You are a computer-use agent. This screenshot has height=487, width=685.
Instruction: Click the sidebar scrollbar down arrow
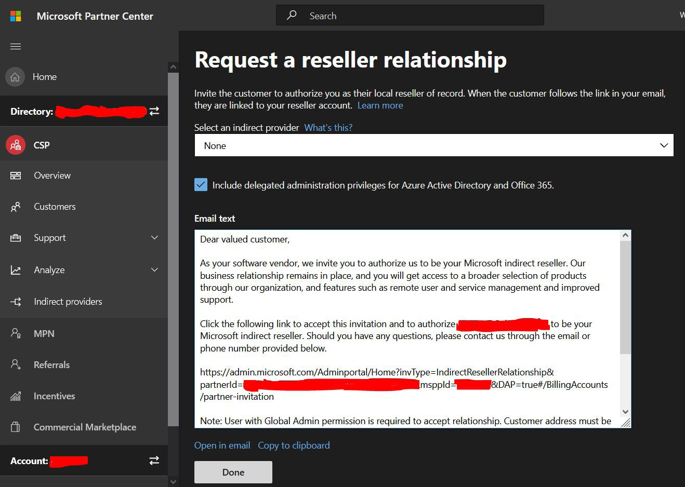pos(173,481)
